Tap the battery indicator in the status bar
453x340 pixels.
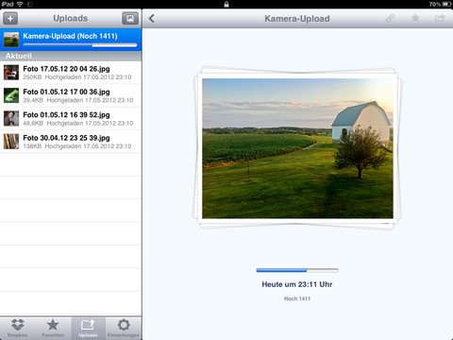pos(447,4)
